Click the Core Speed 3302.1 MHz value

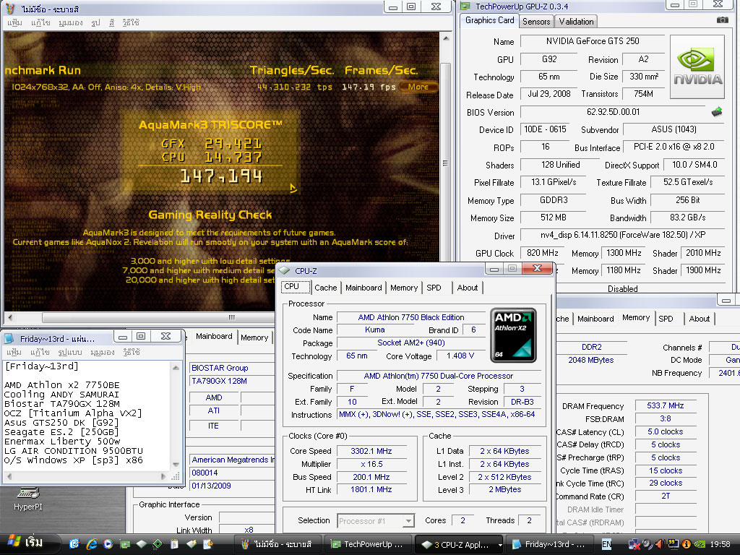pos(371,451)
